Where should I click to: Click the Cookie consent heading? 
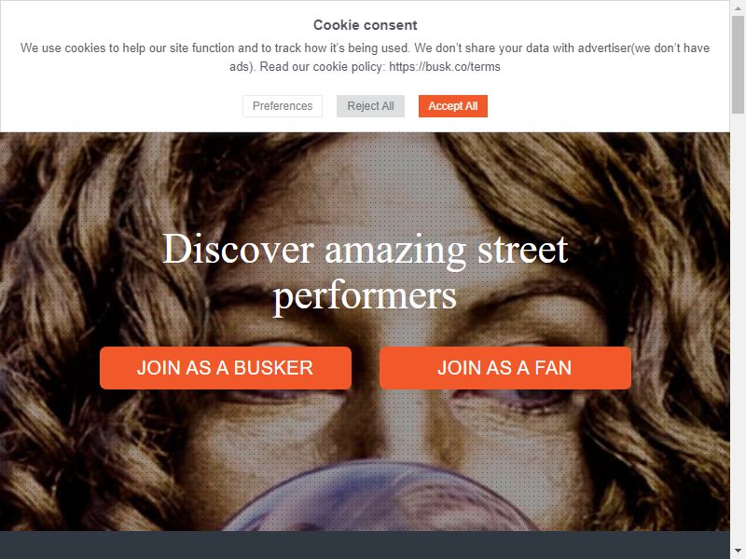coord(365,25)
